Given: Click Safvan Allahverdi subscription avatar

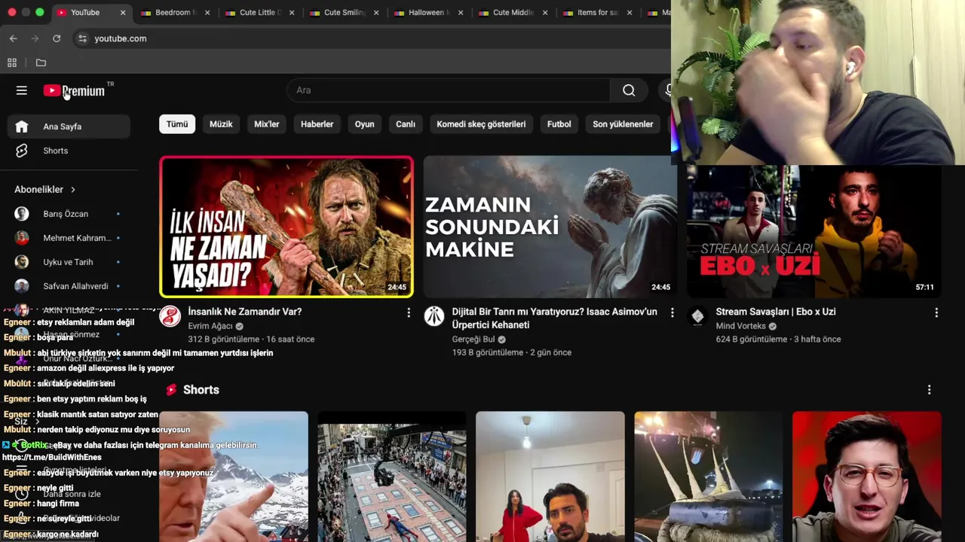Looking at the screenshot, I should coord(22,286).
